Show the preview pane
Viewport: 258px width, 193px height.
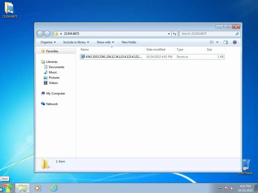pos(226,42)
